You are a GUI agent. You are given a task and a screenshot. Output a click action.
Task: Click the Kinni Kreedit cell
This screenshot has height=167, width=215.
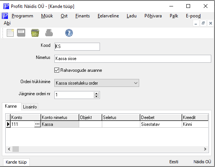(195, 124)
